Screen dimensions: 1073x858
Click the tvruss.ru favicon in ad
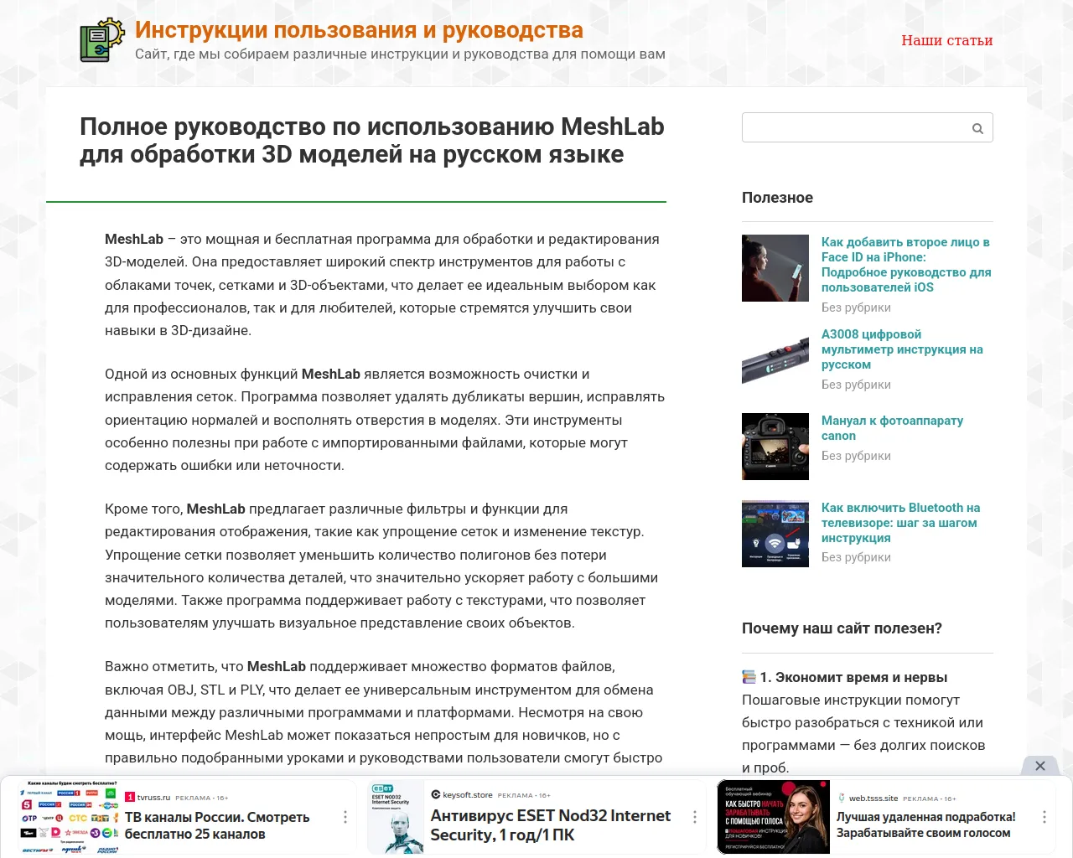(130, 797)
